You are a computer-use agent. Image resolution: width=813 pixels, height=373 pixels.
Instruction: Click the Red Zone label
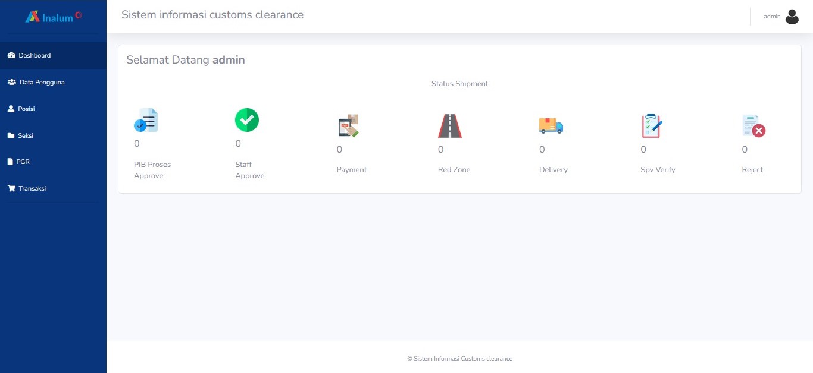point(454,170)
